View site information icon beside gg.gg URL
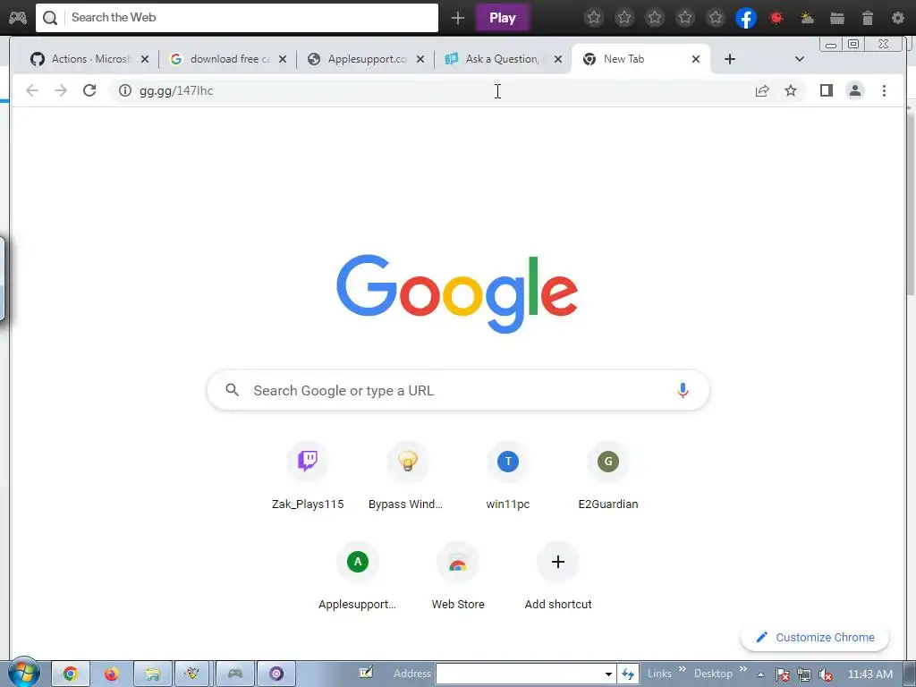 coord(125,90)
